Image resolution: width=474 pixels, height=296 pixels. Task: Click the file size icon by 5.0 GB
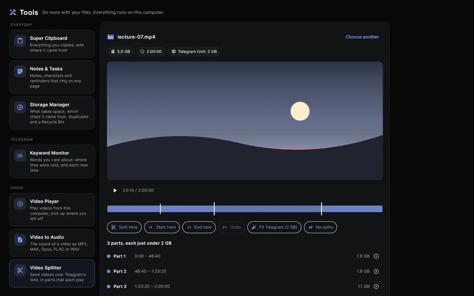tap(113, 52)
